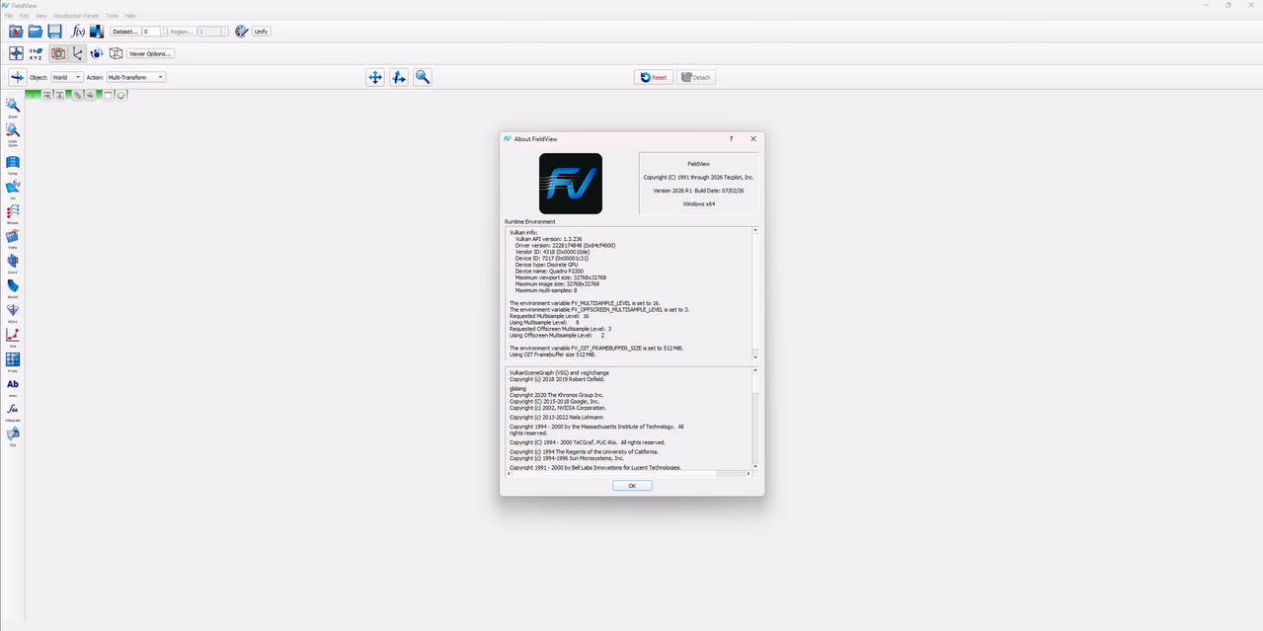Select the magnifier zoom tool in transform bar
Image resolution: width=1263 pixels, height=631 pixels.
coord(423,77)
